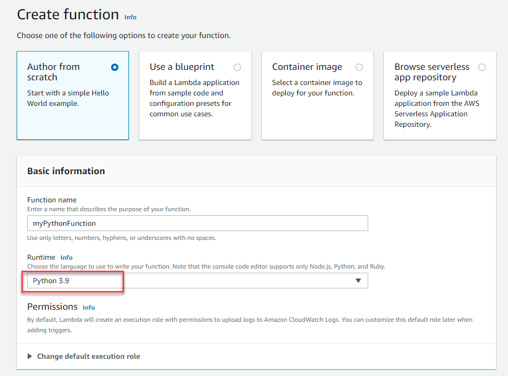Click the Permissions heading text
The image size is (508, 376).
tap(52, 307)
